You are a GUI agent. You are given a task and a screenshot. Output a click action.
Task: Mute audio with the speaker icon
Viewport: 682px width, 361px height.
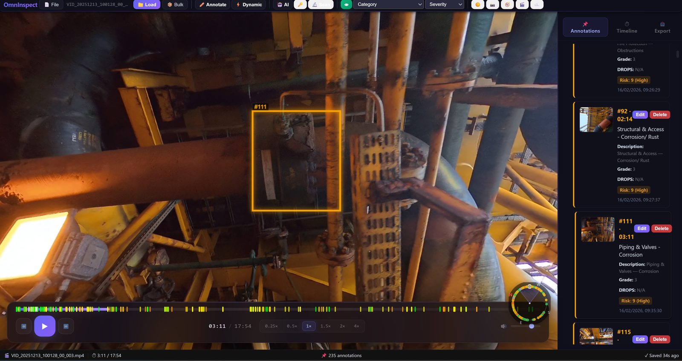[503, 326]
